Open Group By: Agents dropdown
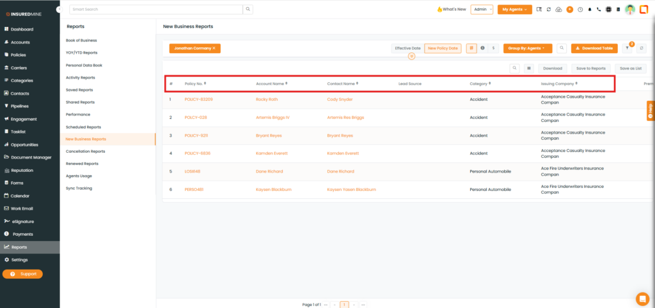The width and height of the screenshot is (655, 308). pos(527,48)
